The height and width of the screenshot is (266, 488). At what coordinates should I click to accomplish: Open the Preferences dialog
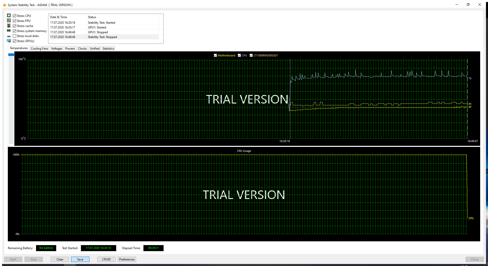coord(127,259)
